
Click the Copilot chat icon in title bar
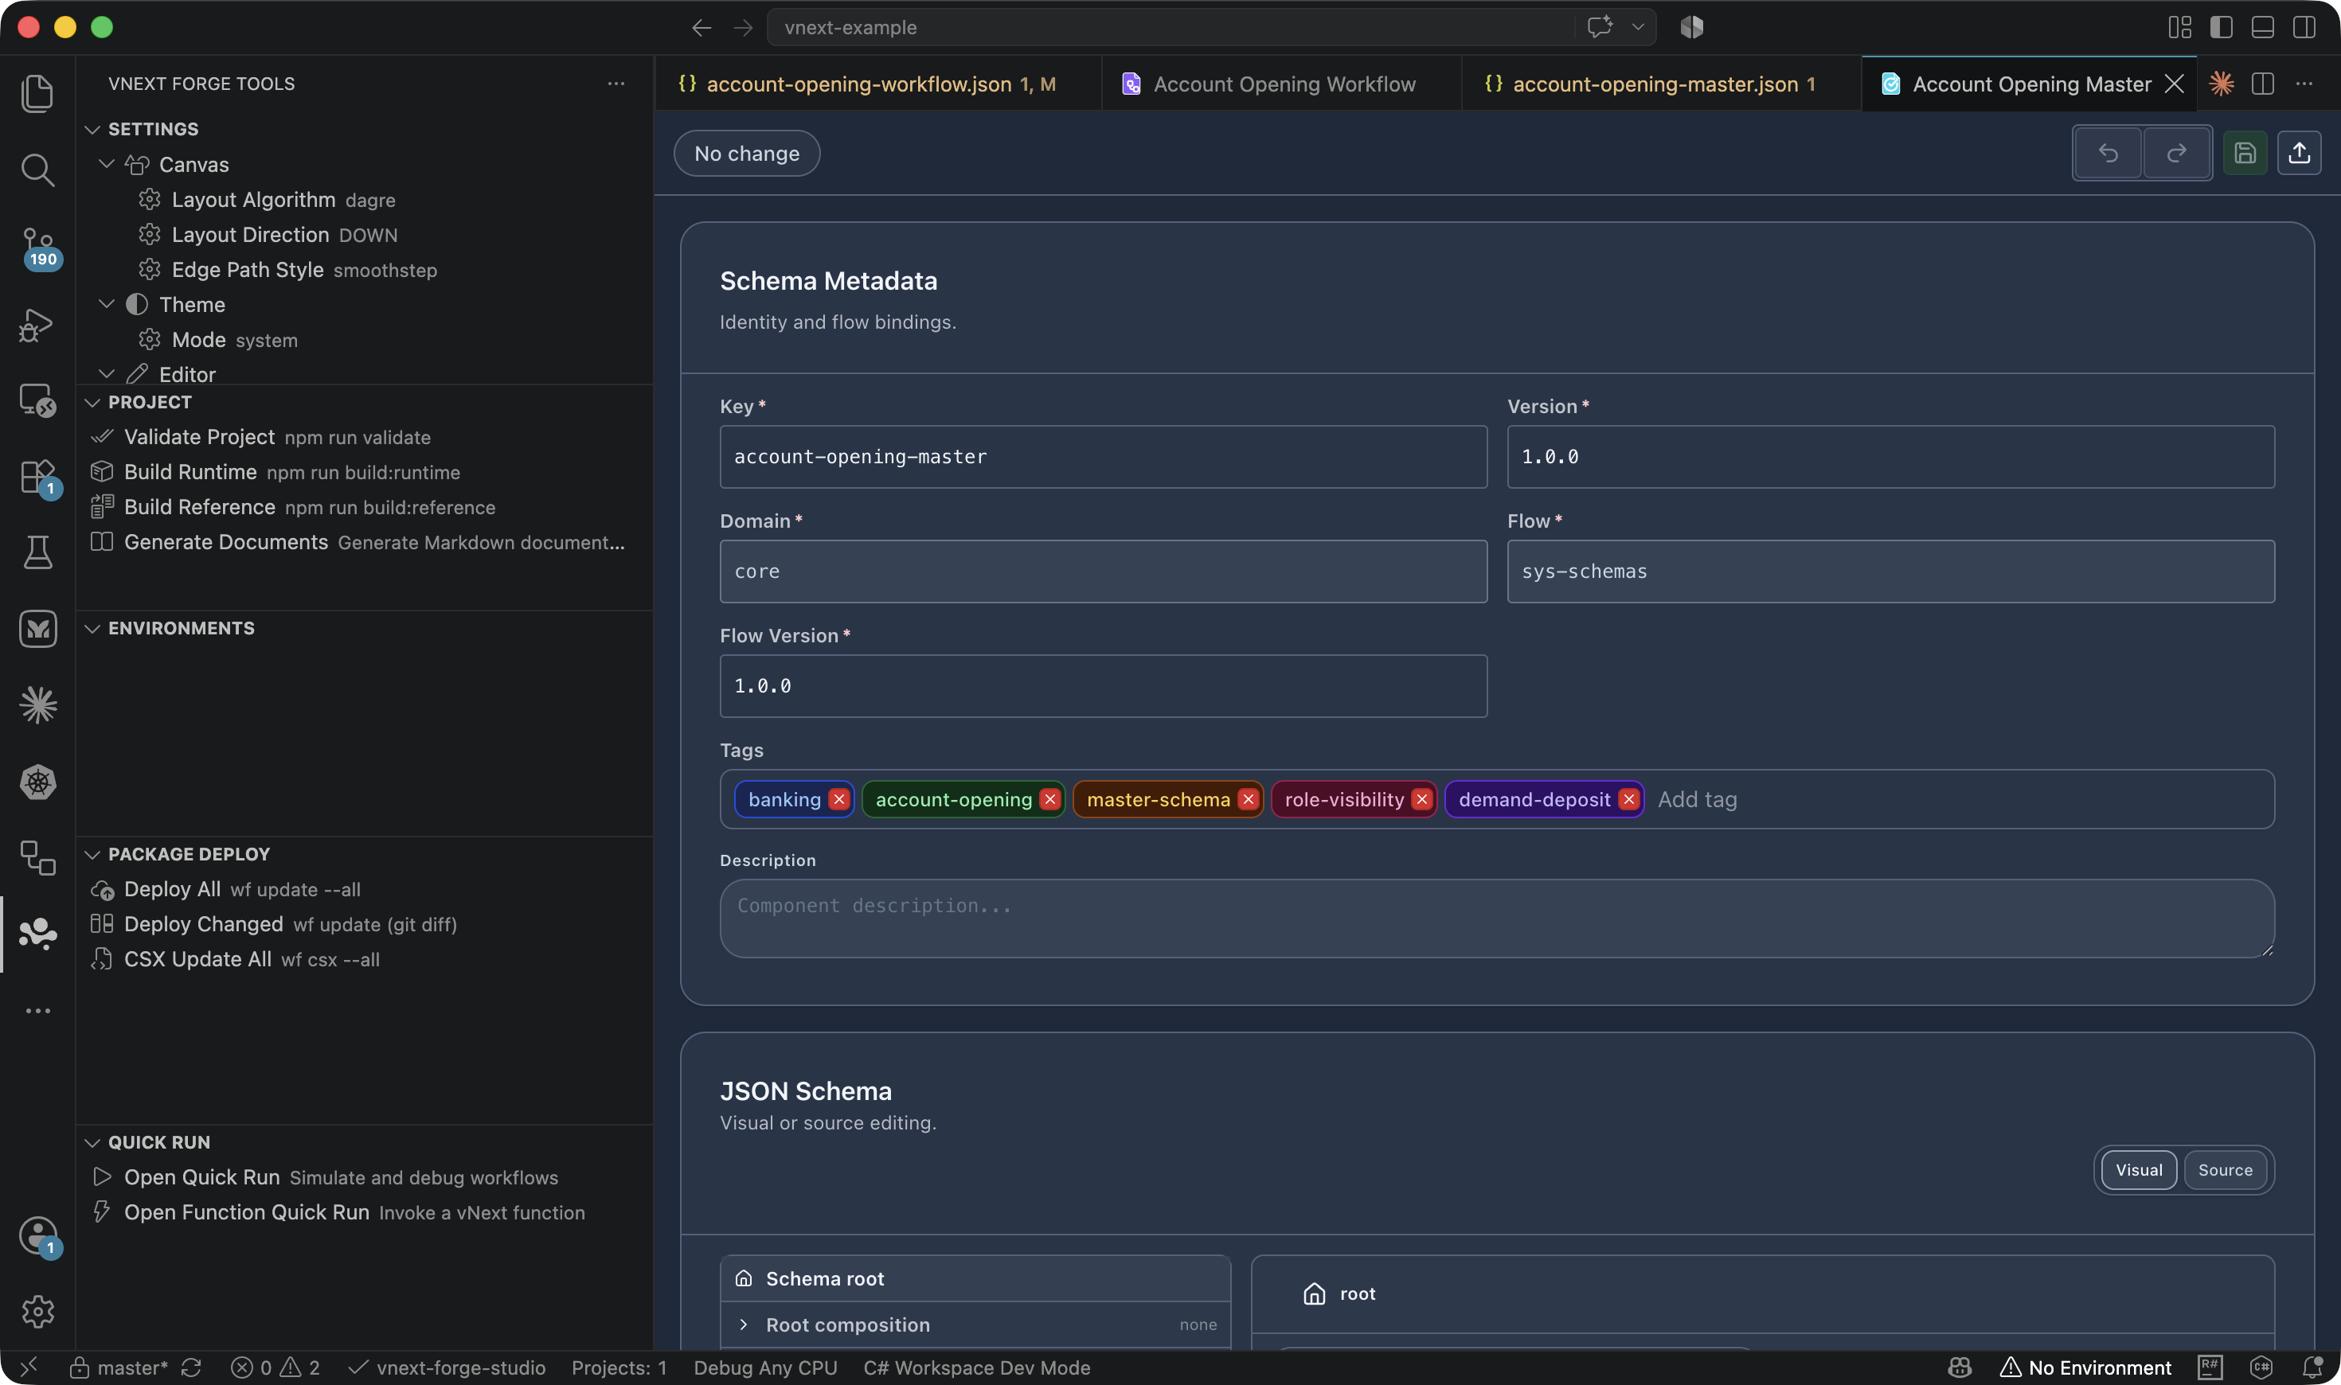pyautogui.click(x=1600, y=27)
